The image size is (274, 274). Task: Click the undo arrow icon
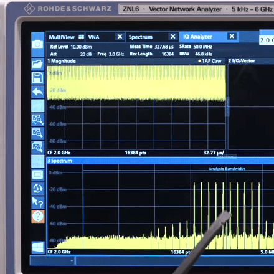click(x=37, y=92)
